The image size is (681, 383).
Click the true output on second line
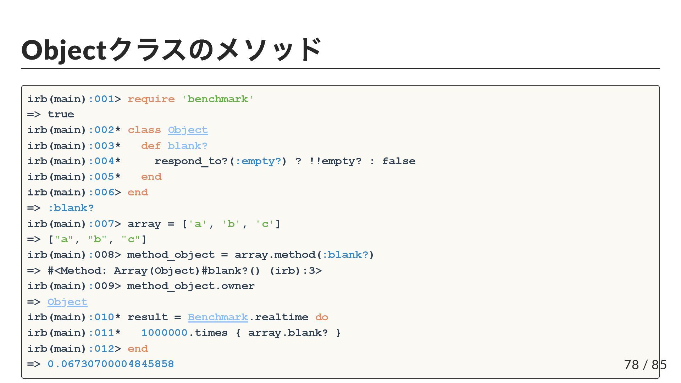(x=61, y=115)
